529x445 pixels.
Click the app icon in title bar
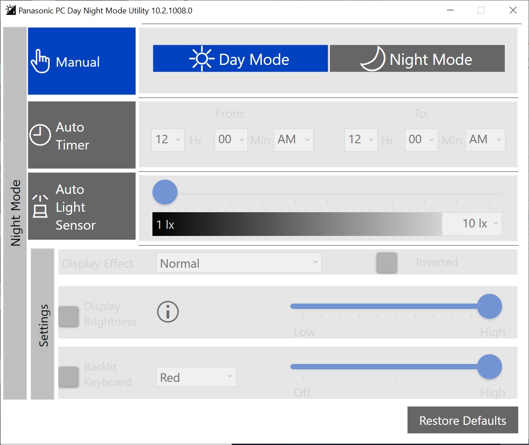11,10
